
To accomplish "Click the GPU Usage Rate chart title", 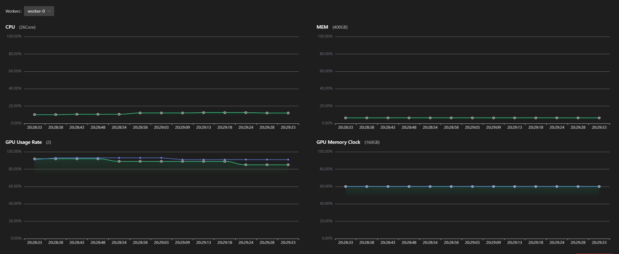I will 24,142.
